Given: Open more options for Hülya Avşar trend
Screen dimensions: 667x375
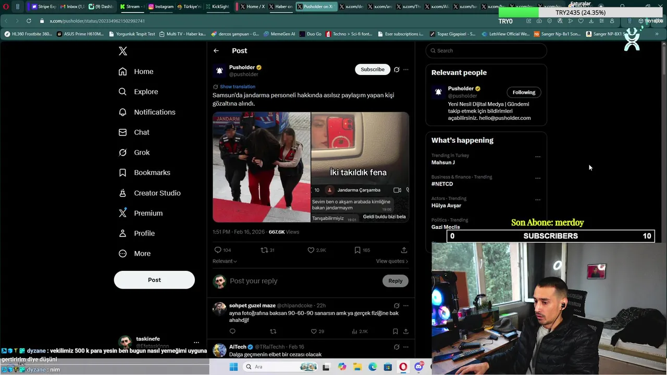Looking at the screenshot, I should click(x=538, y=199).
